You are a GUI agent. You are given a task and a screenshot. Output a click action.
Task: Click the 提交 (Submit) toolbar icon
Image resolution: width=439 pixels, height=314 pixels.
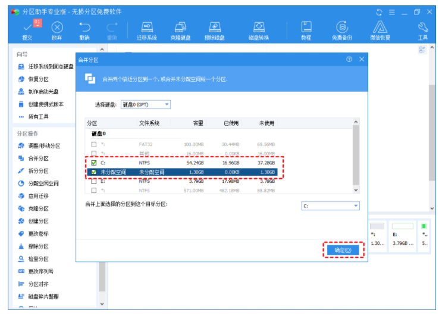tap(28, 30)
